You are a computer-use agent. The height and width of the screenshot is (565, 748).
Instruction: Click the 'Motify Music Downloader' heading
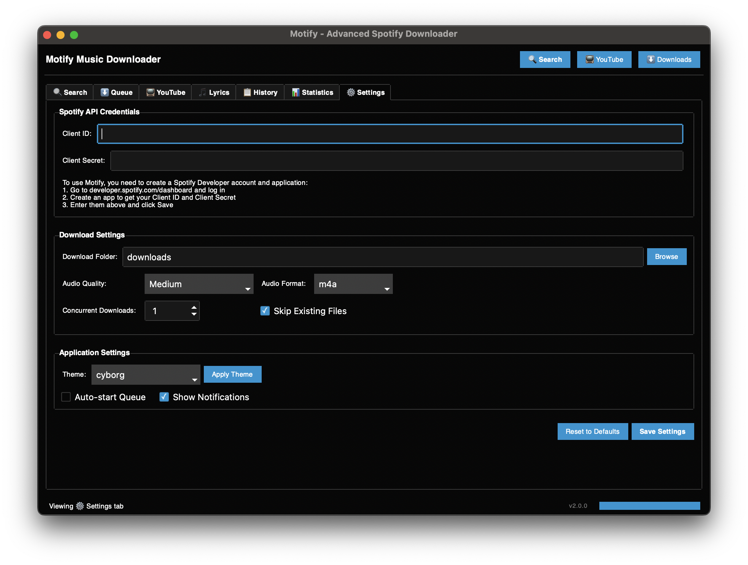point(103,59)
